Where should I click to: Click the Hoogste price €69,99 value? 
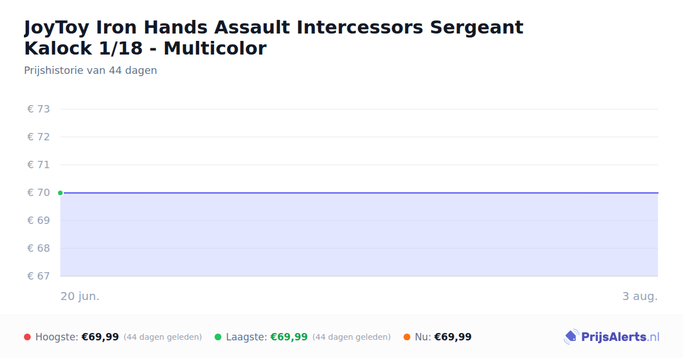tap(100, 337)
